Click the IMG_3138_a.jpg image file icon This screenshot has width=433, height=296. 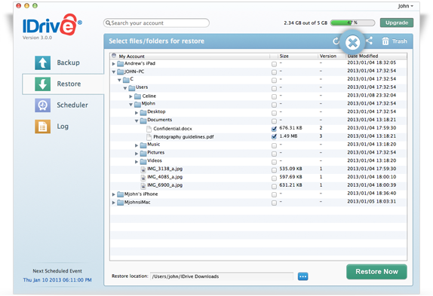tap(143, 169)
